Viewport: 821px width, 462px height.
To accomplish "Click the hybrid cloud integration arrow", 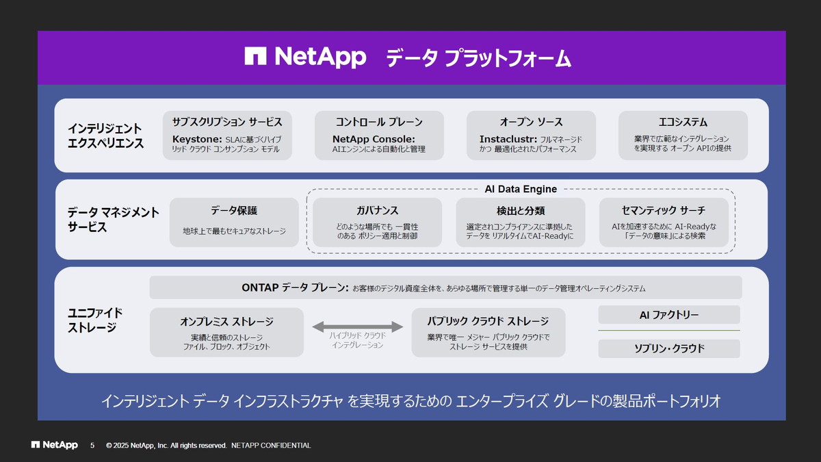I will click(356, 326).
